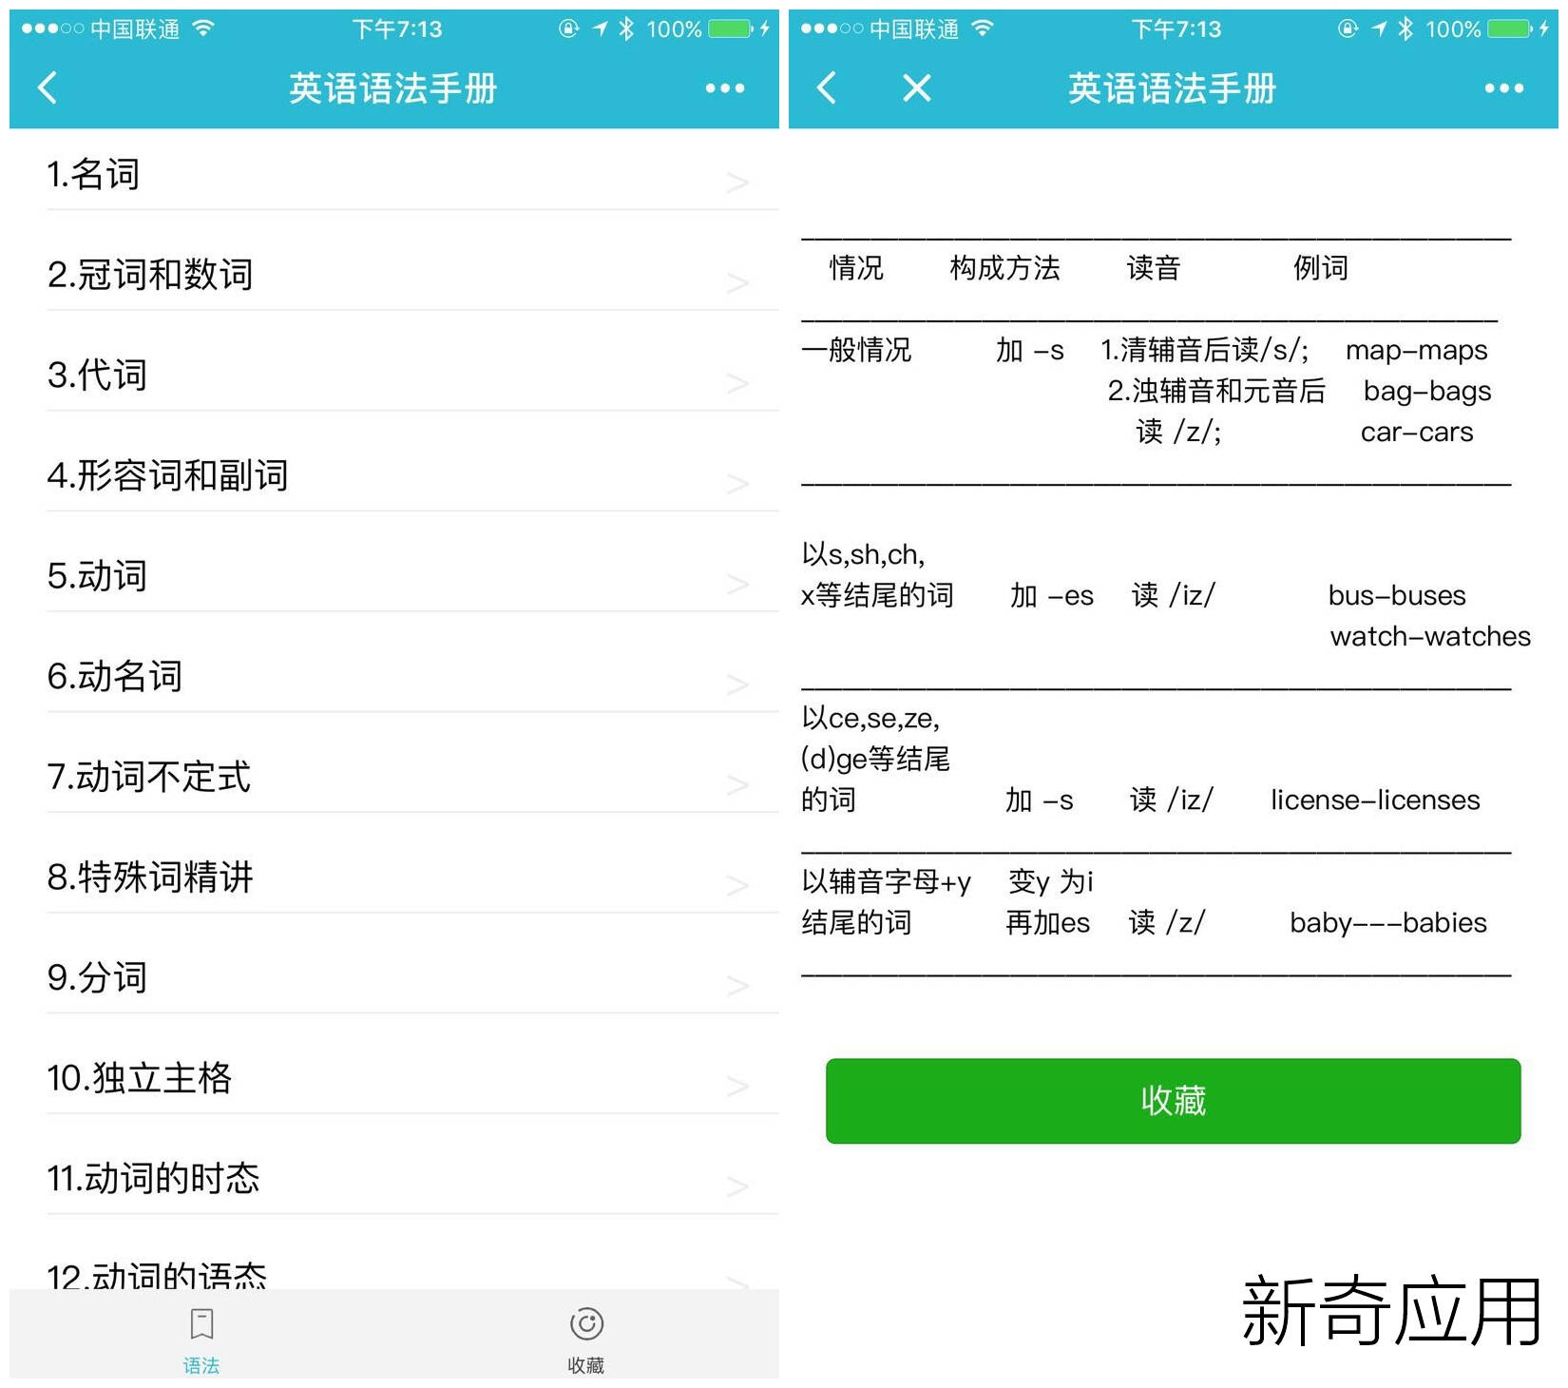
Task: Tap the battery icon in left status bar
Action: (x=730, y=29)
